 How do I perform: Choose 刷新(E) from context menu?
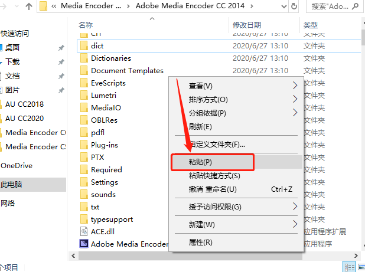click(236, 127)
